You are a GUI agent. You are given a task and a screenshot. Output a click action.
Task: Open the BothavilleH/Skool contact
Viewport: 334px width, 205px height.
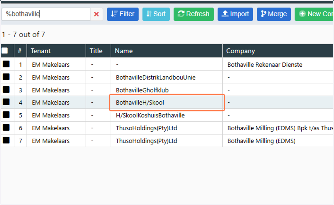pos(140,102)
